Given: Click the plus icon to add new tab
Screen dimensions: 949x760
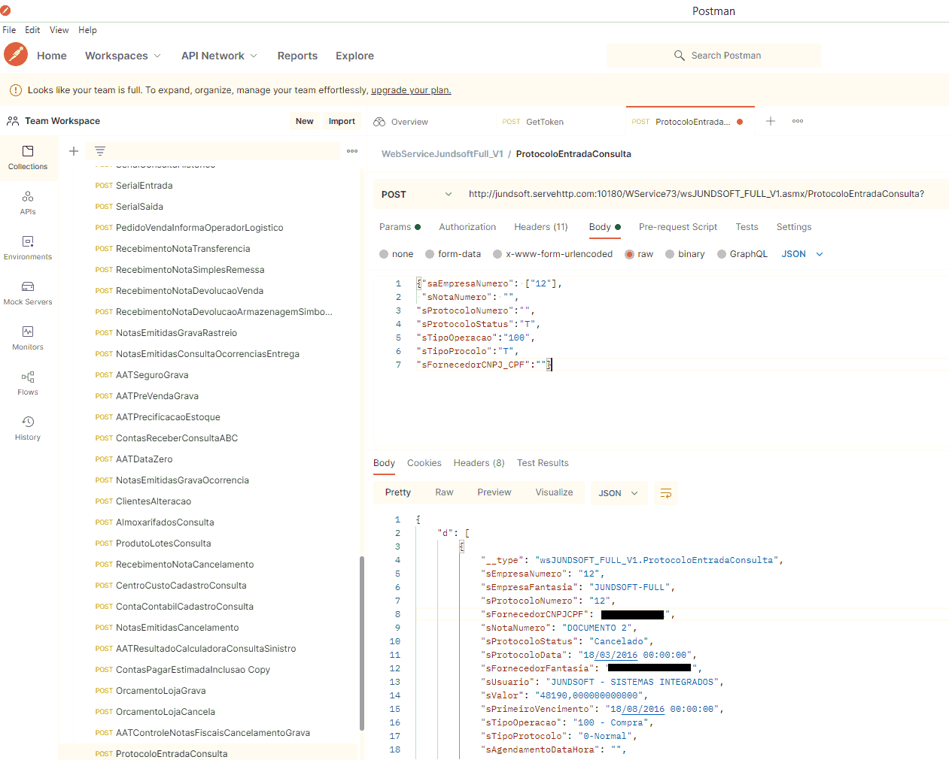Looking at the screenshot, I should [x=770, y=121].
